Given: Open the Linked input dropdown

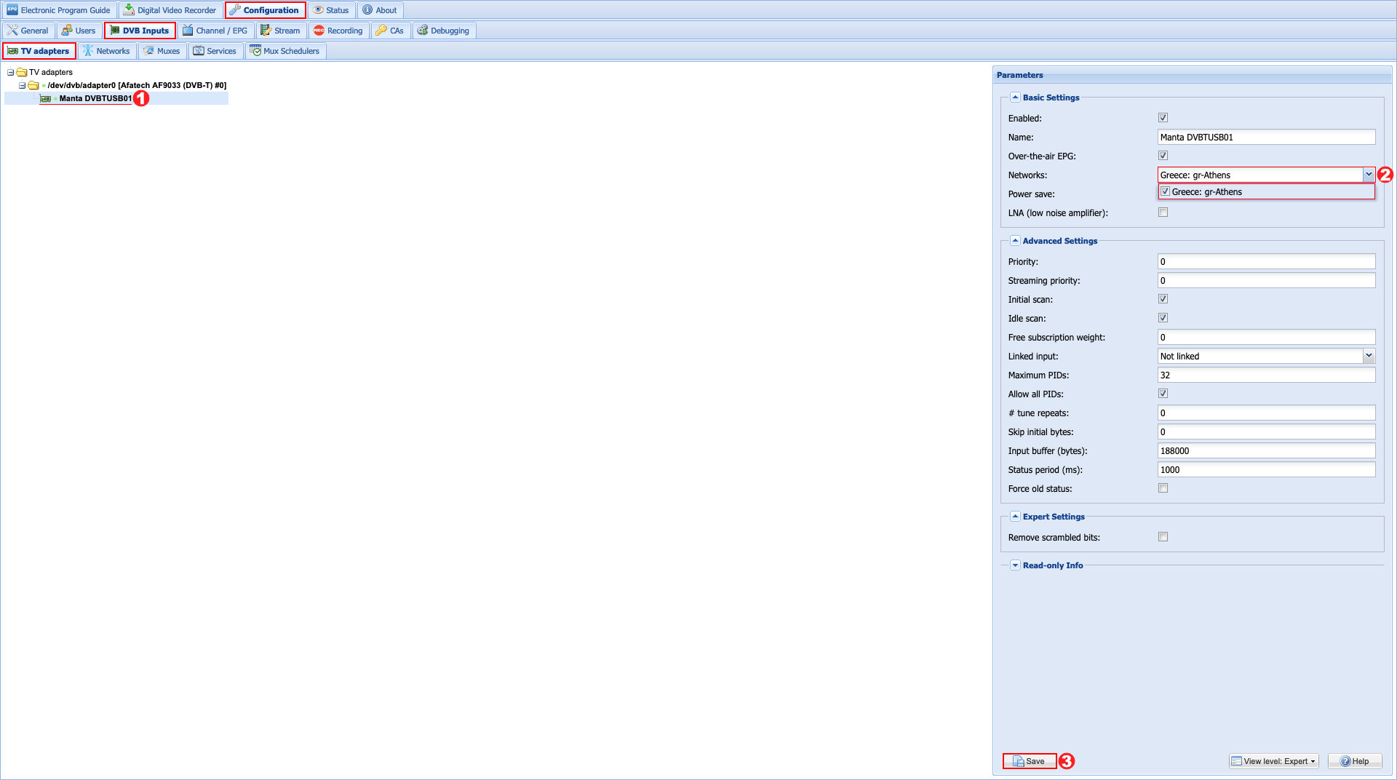Looking at the screenshot, I should click(x=1368, y=356).
